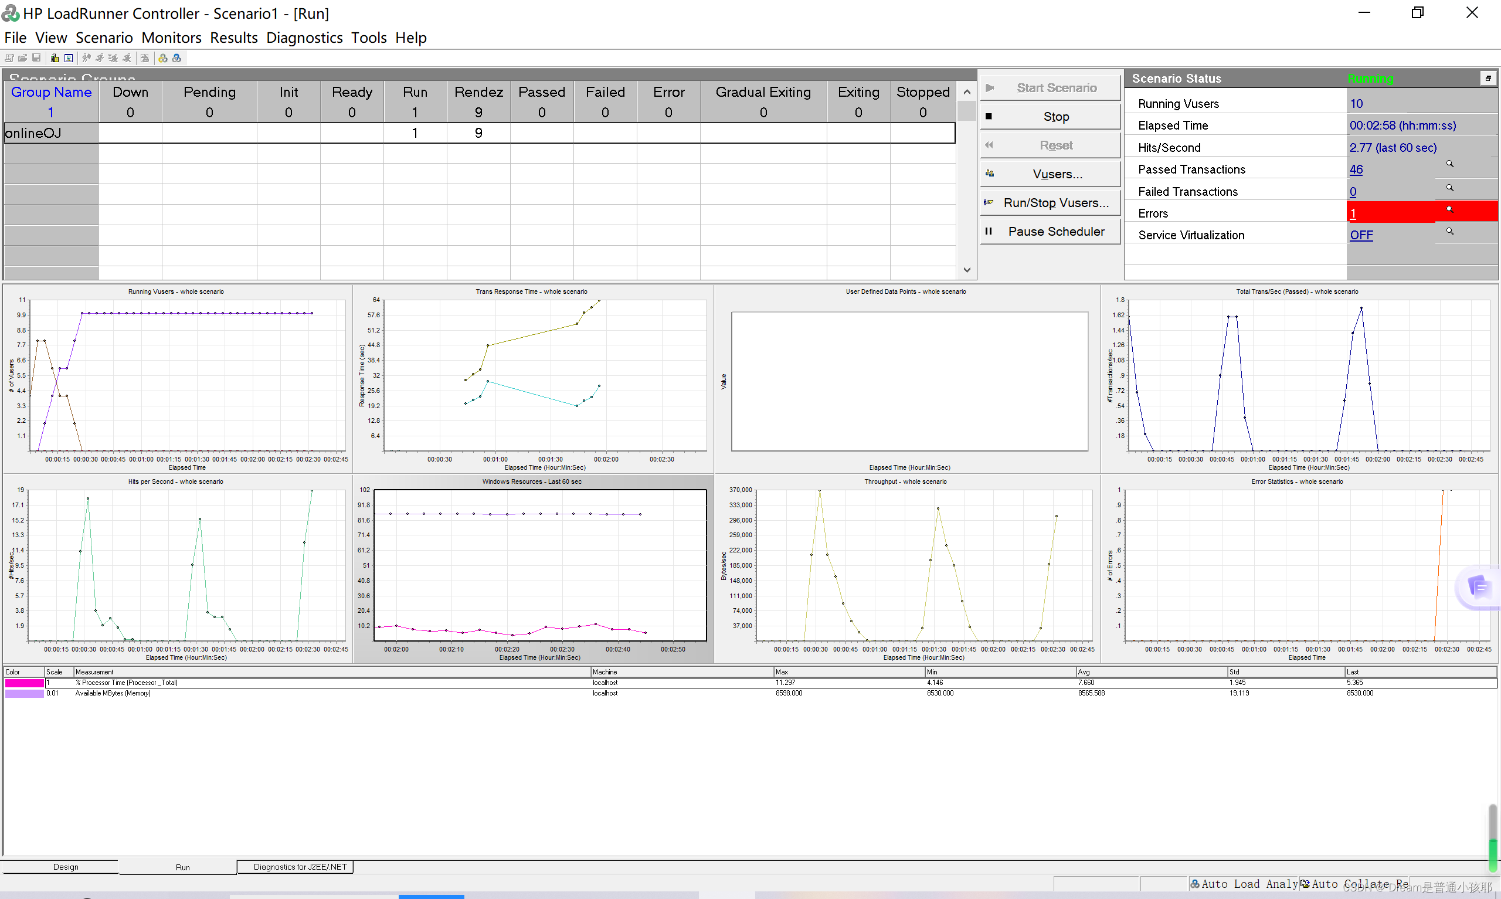1501x899 pixels.
Task: Click the New Scenario toolbar icon
Action: (9, 58)
